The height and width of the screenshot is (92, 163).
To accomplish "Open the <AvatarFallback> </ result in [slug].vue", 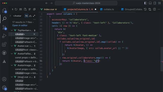I will [x=23, y=89].
